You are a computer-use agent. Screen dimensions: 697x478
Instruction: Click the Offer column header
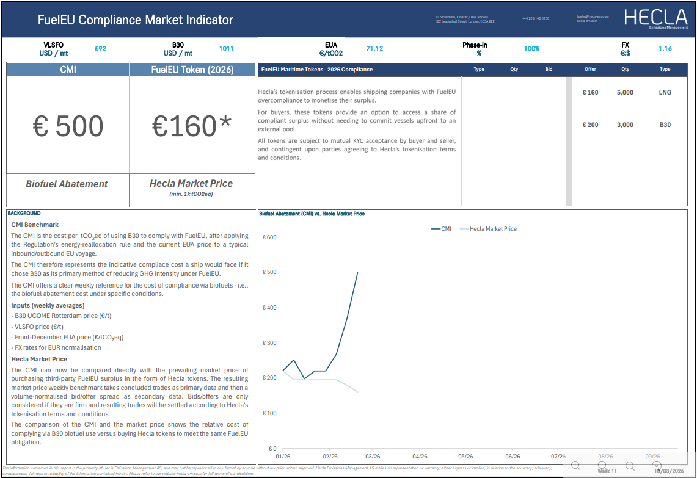pyautogui.click(x=590, y=70)
